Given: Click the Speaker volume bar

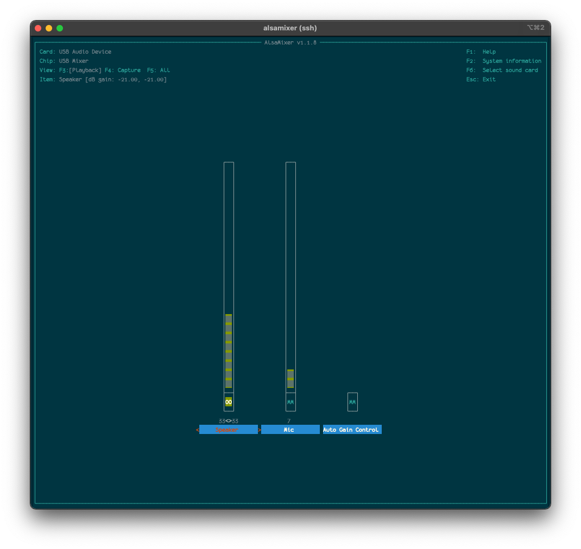Looking at the screenshot, I should [x=229, y=277].
